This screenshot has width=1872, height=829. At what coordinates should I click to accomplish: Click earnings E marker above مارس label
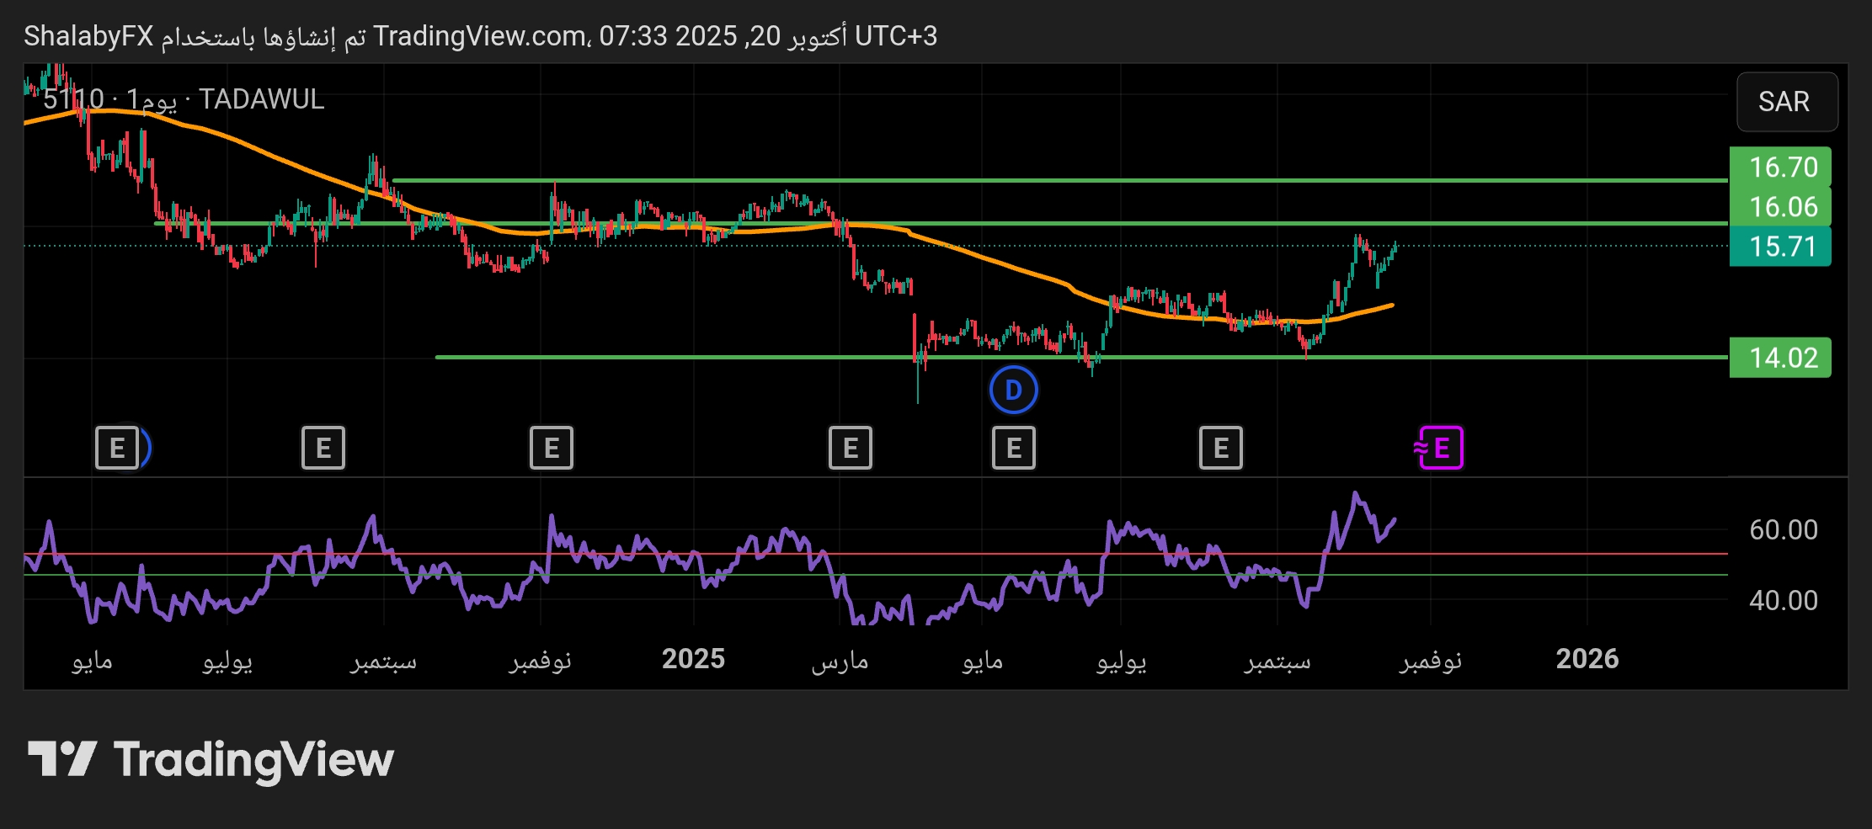[x=851, y=448]
